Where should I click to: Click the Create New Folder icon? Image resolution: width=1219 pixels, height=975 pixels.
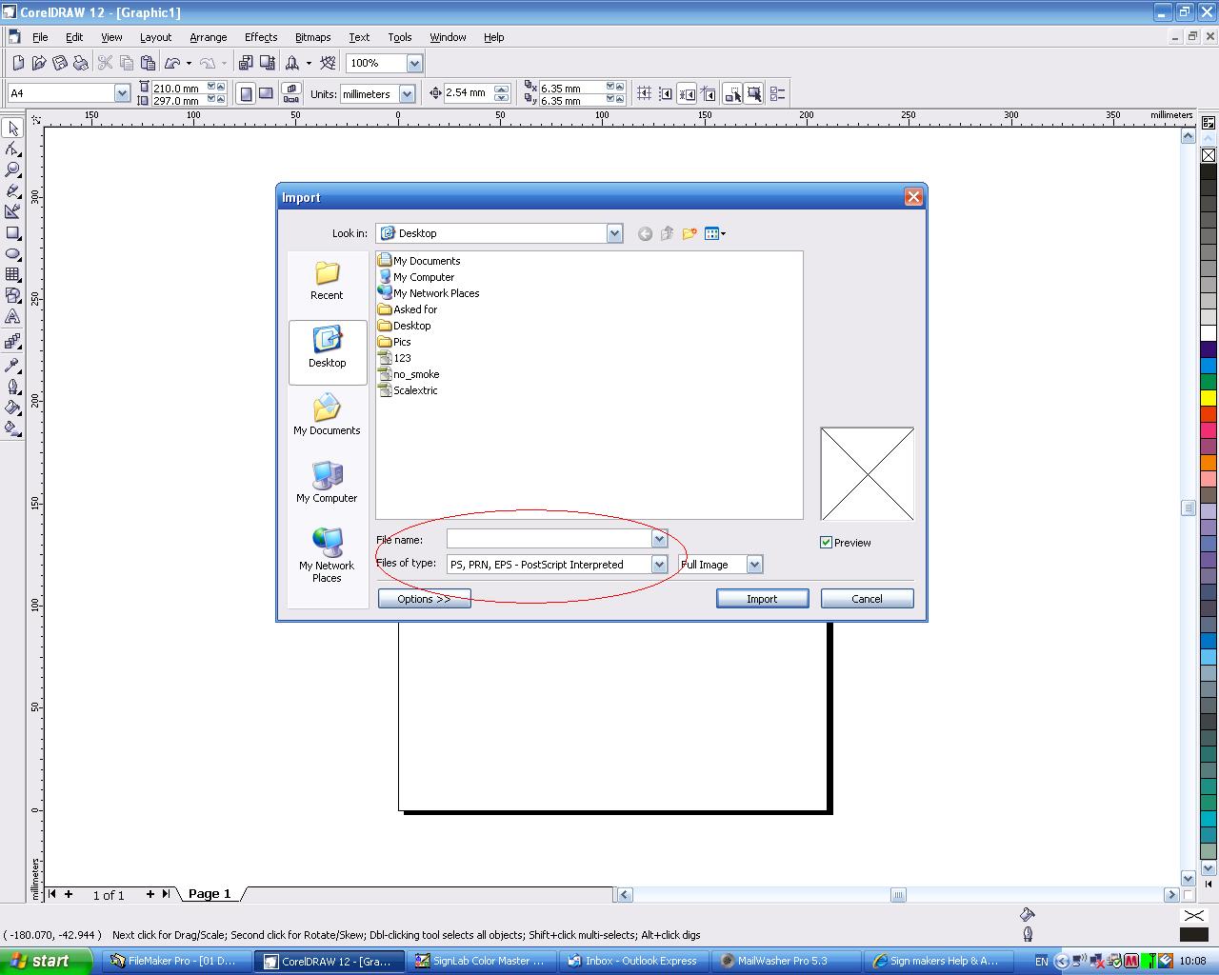tap(689, 233)
